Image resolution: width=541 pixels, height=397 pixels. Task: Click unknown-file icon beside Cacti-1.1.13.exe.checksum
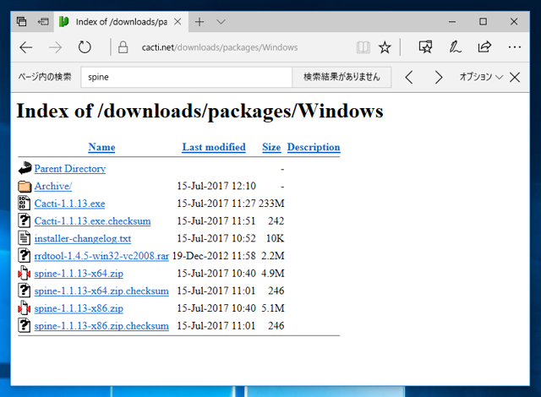click(25, 220)
